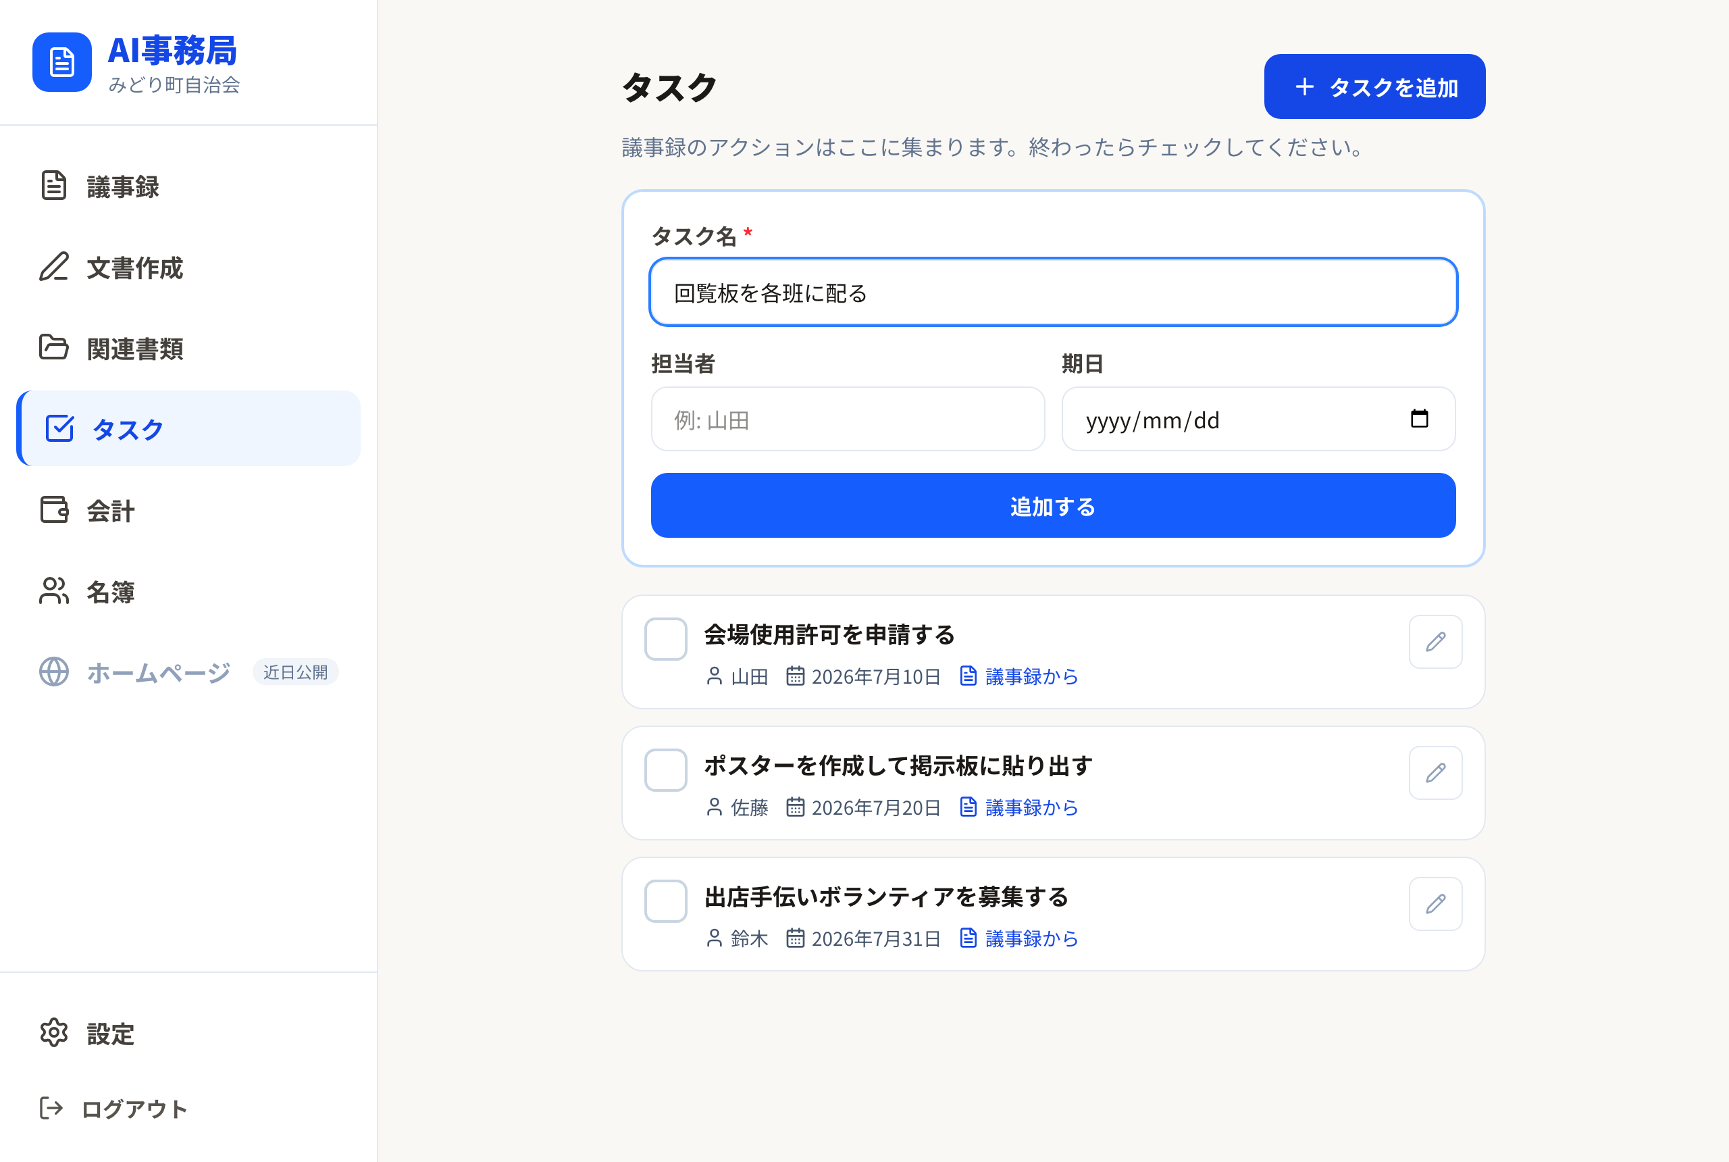Click the document icon in 鈴木's 議事録から
Viewport: 1729px width, 1162px height.
tap(969, 938)
